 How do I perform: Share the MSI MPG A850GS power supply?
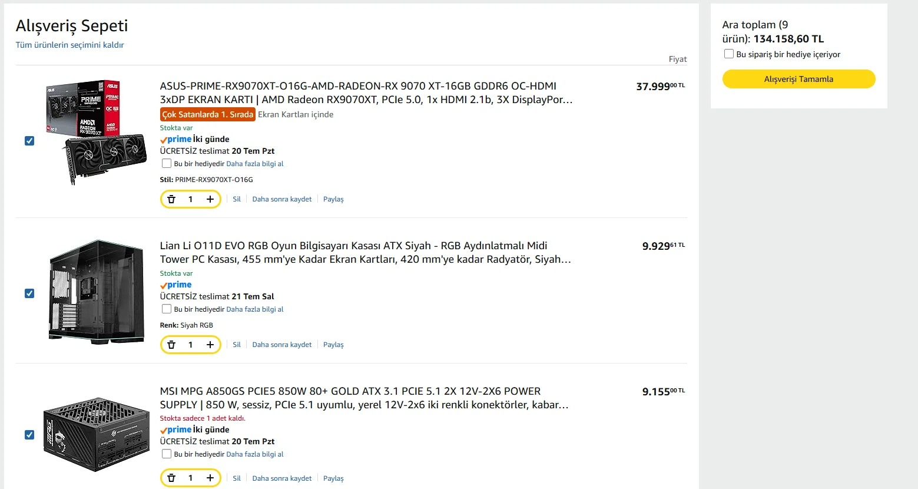point(333,478)
